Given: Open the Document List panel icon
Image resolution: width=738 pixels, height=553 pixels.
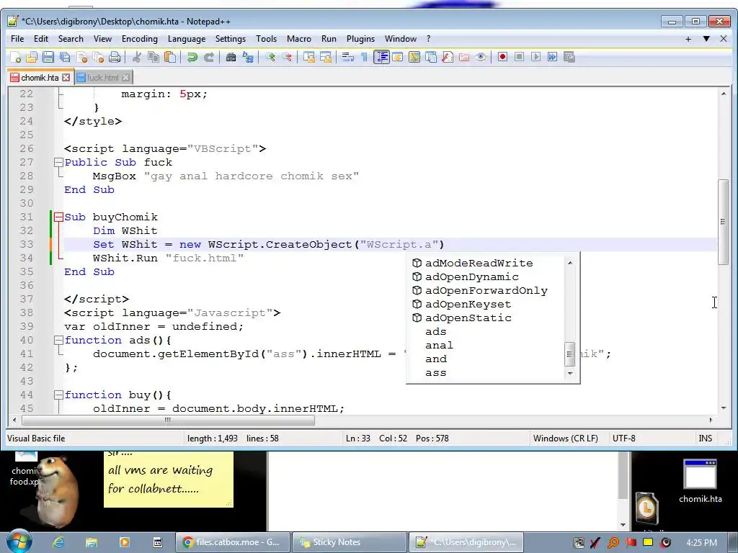Looking at the screenshot, I should 431,58.
